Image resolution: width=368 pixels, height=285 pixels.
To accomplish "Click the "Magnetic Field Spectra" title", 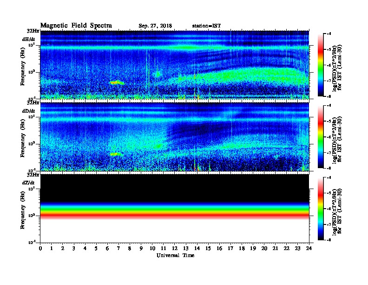I will [76, 26].
